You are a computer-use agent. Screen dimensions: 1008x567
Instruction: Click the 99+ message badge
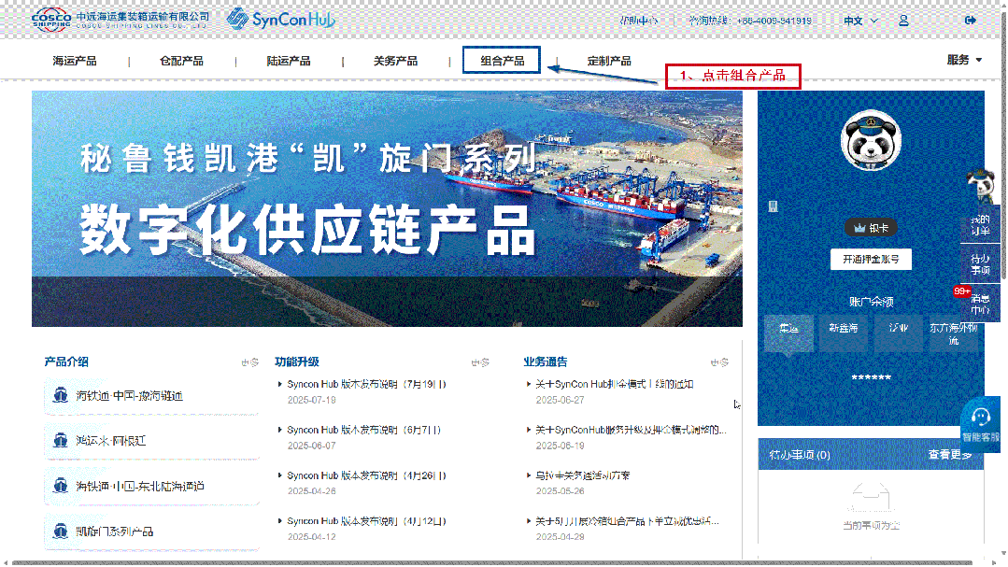961,291
